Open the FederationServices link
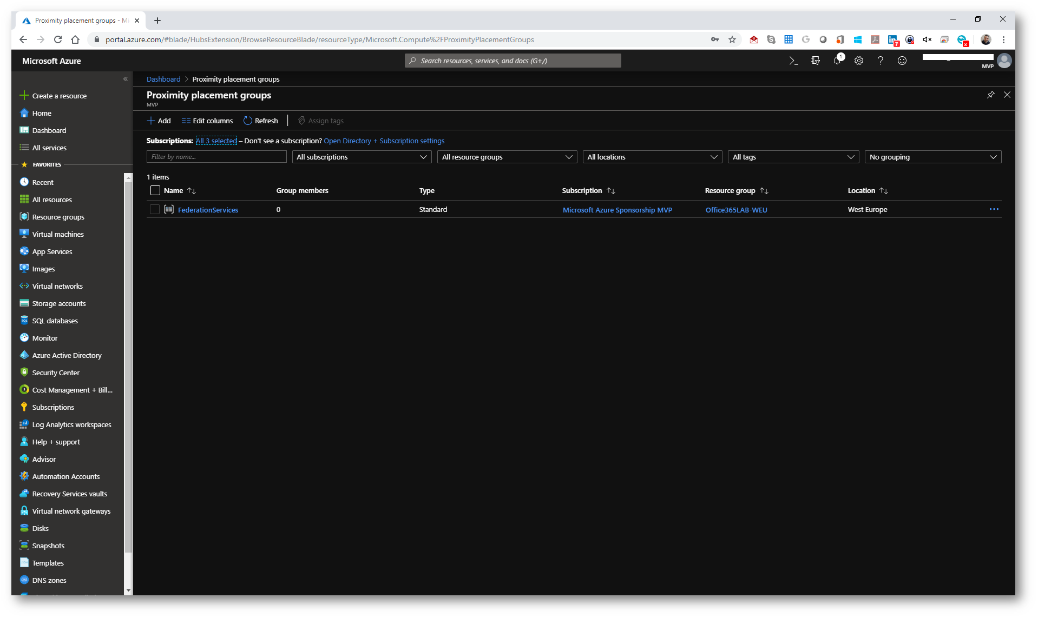This screenshot has height=618, width=1038. [x=208, y=210]
